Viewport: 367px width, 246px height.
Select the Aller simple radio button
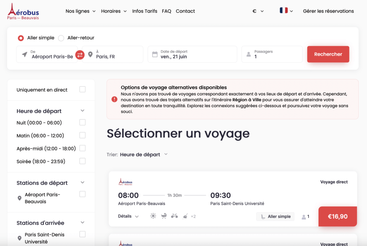click(21, 38)
